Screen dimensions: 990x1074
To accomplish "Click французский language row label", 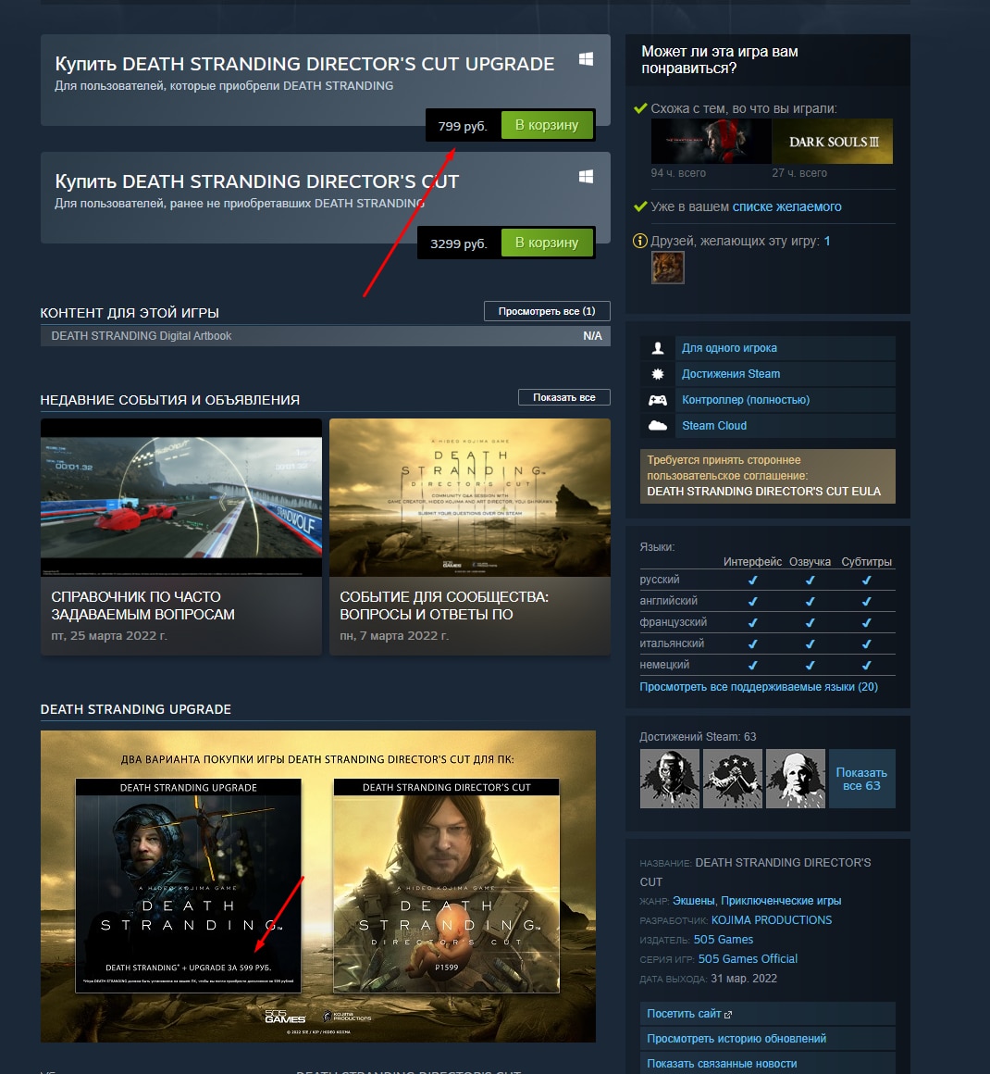I will (x=673, y=622).
